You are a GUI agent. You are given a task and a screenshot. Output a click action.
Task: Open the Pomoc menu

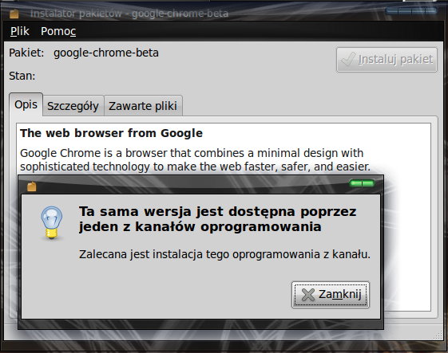pyautogui.click(x=58, y=31)
